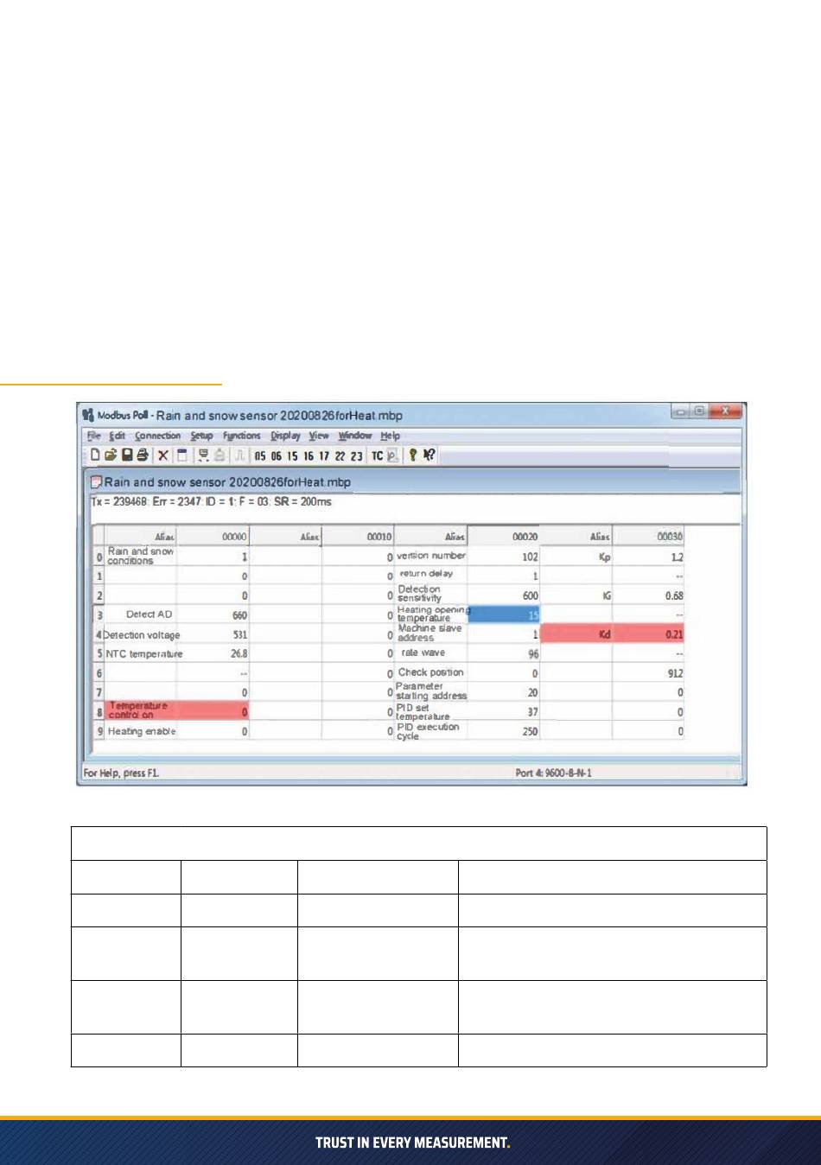The width and height of the screenshot is (821, 1165).
Task: Click the document icon of the child window
Action: [97, 482]
